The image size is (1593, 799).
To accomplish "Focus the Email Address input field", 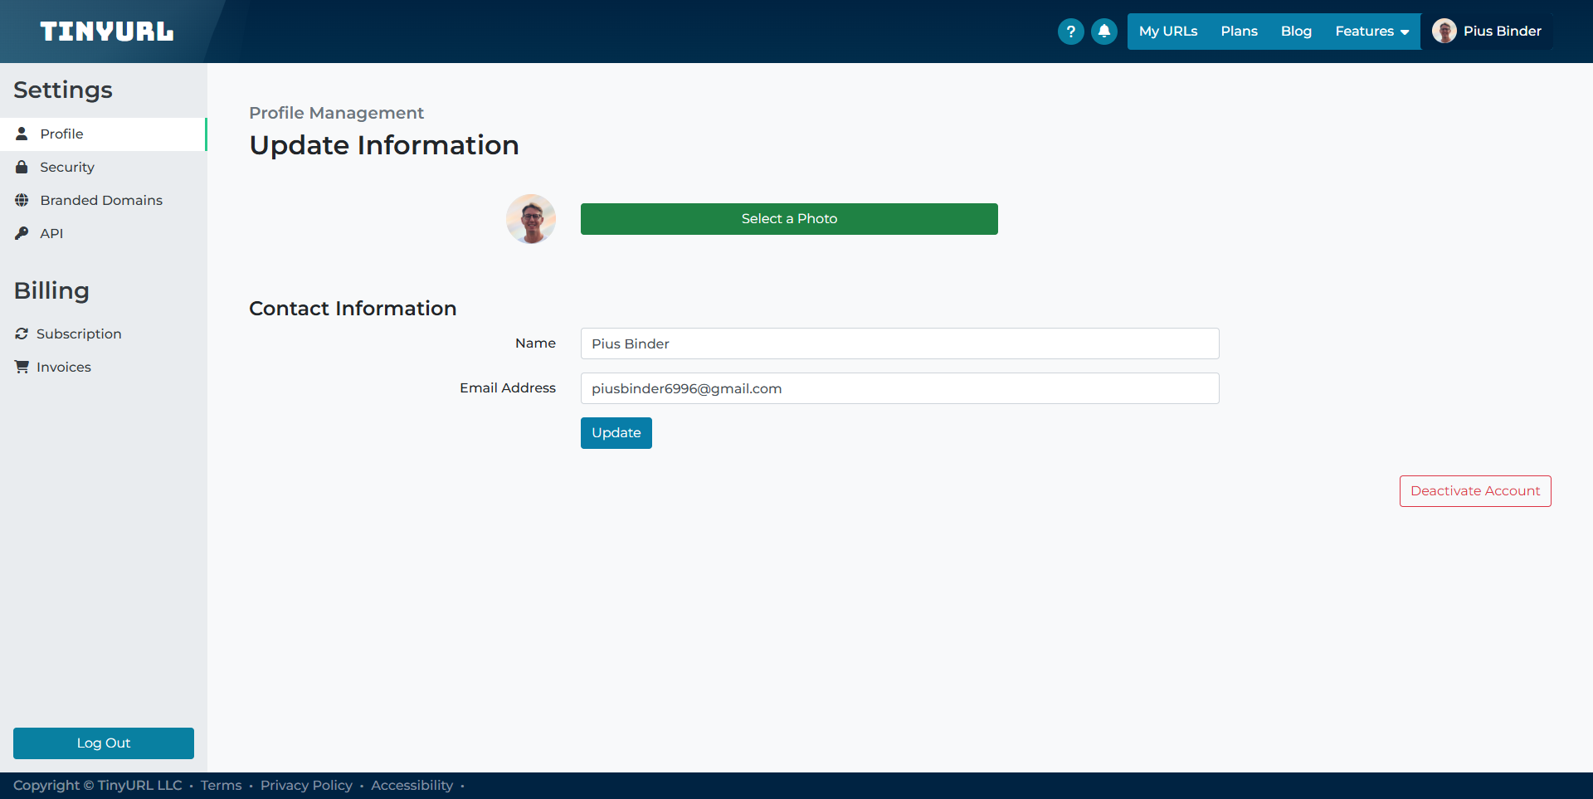I will click(x=899, y=388).
